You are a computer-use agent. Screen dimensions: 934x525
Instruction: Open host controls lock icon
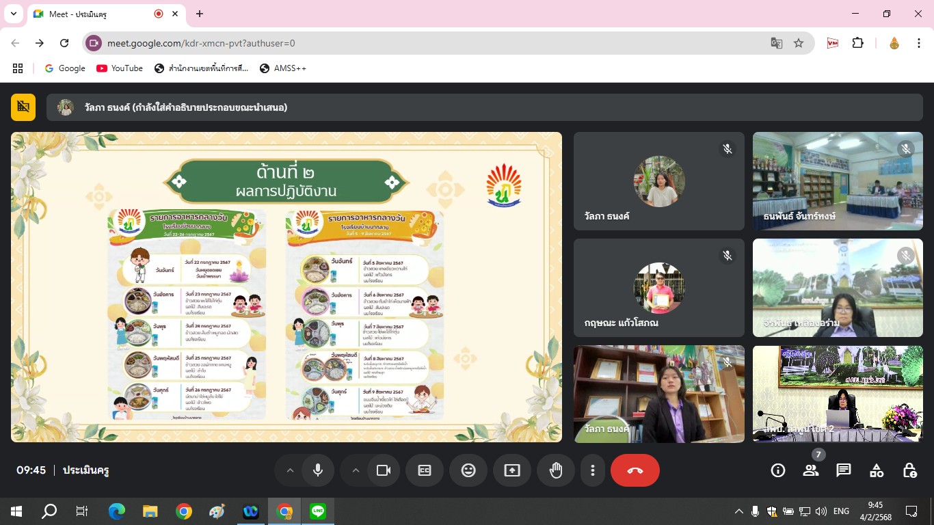[909, 470]
